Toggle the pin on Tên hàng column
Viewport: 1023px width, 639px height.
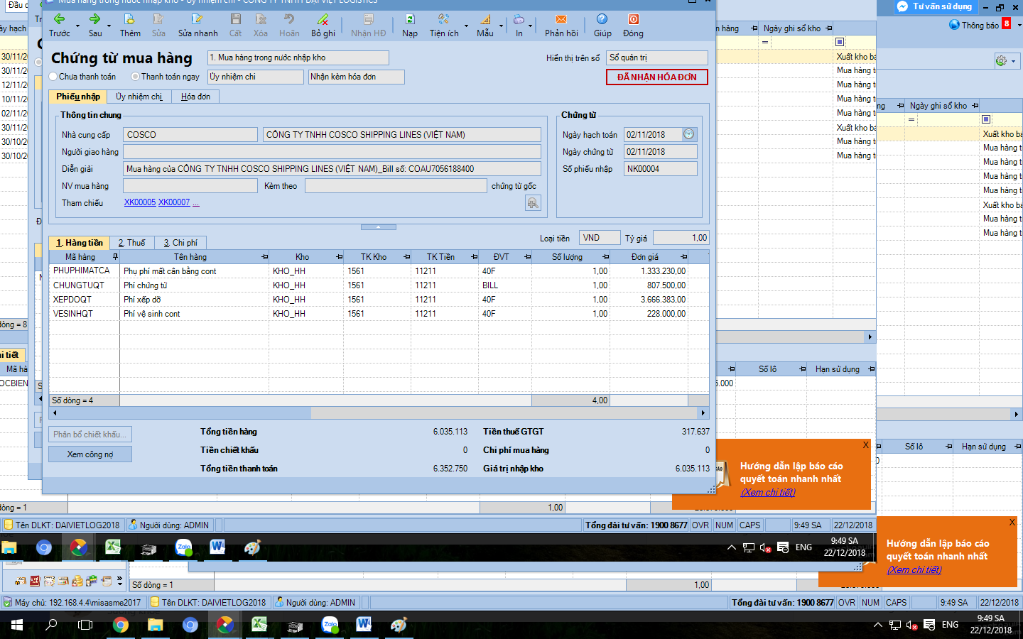tap(264, 257)
